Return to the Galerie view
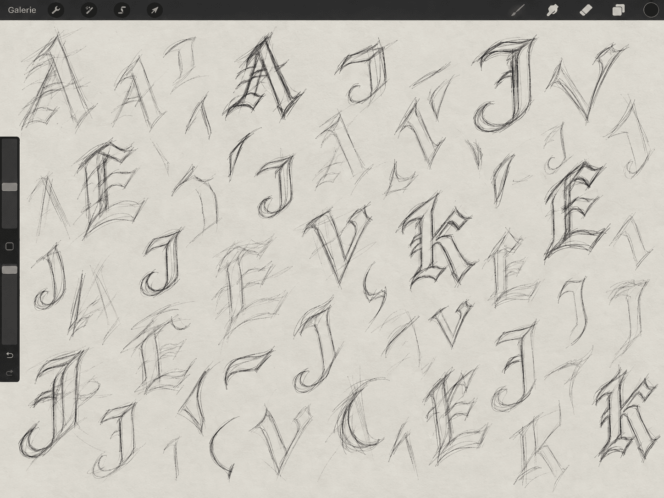This screenshot has height=498, width=664. coord(22,10)
